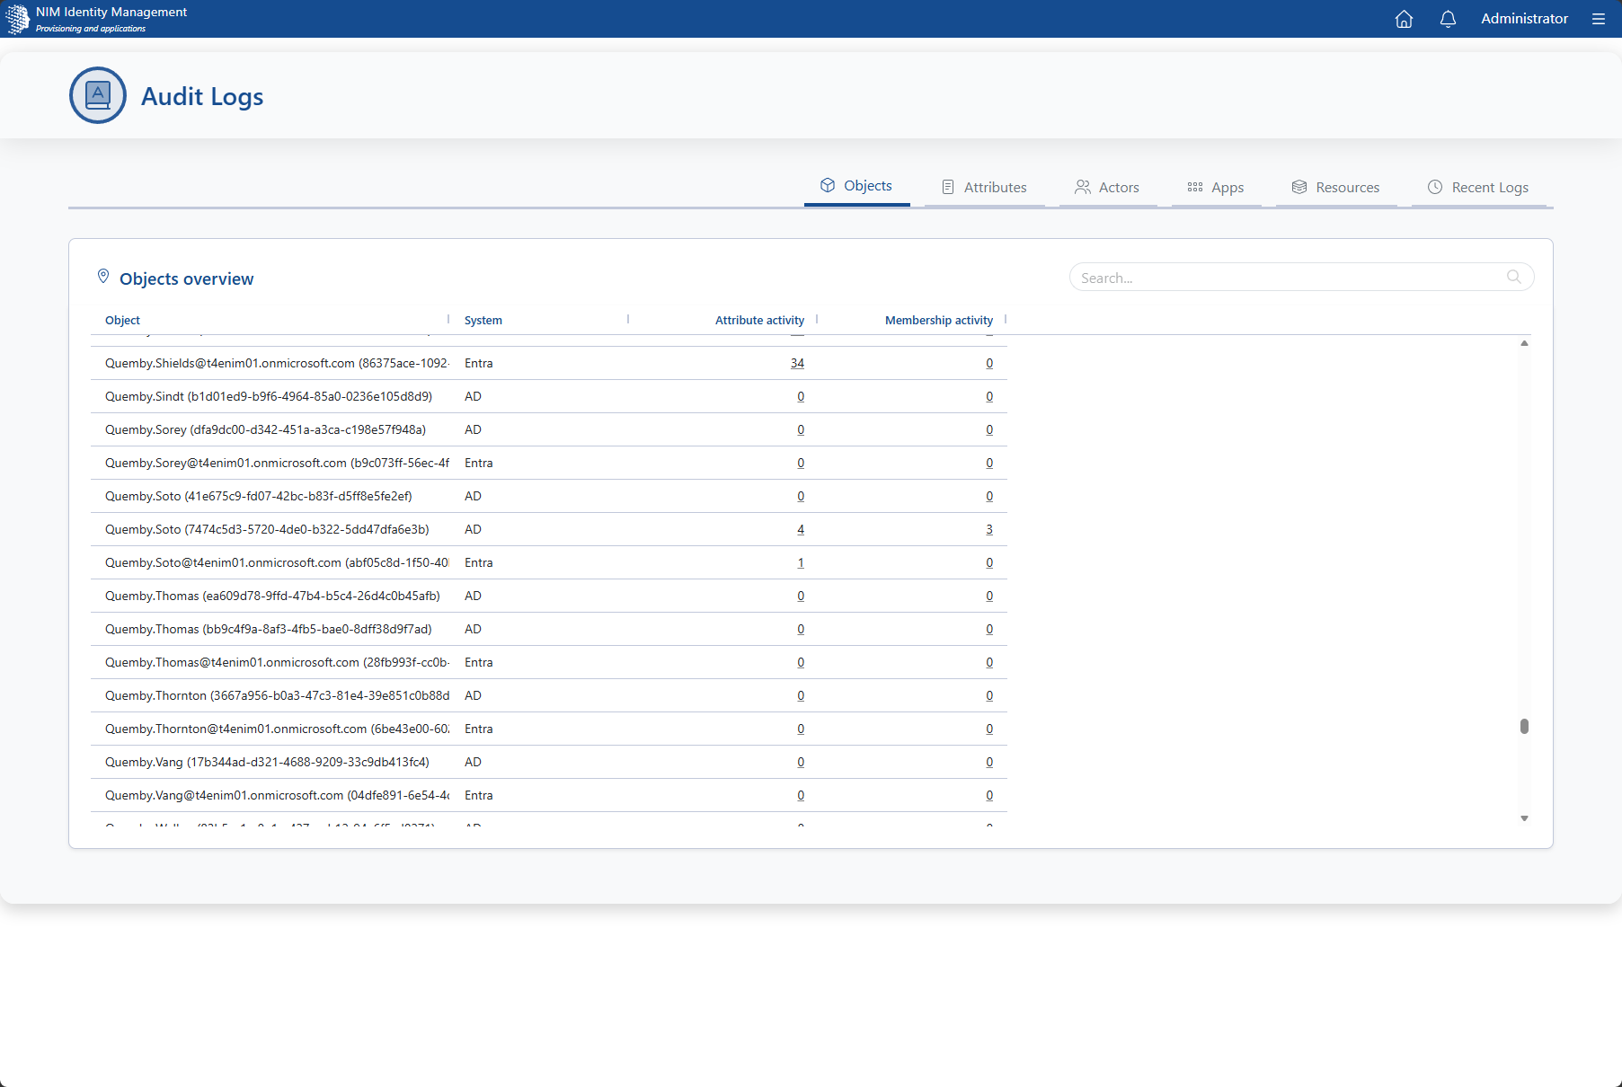Switch to the Attributes tab
This screenshot has height=1087, width=1622.
click(x=984, y=187)
